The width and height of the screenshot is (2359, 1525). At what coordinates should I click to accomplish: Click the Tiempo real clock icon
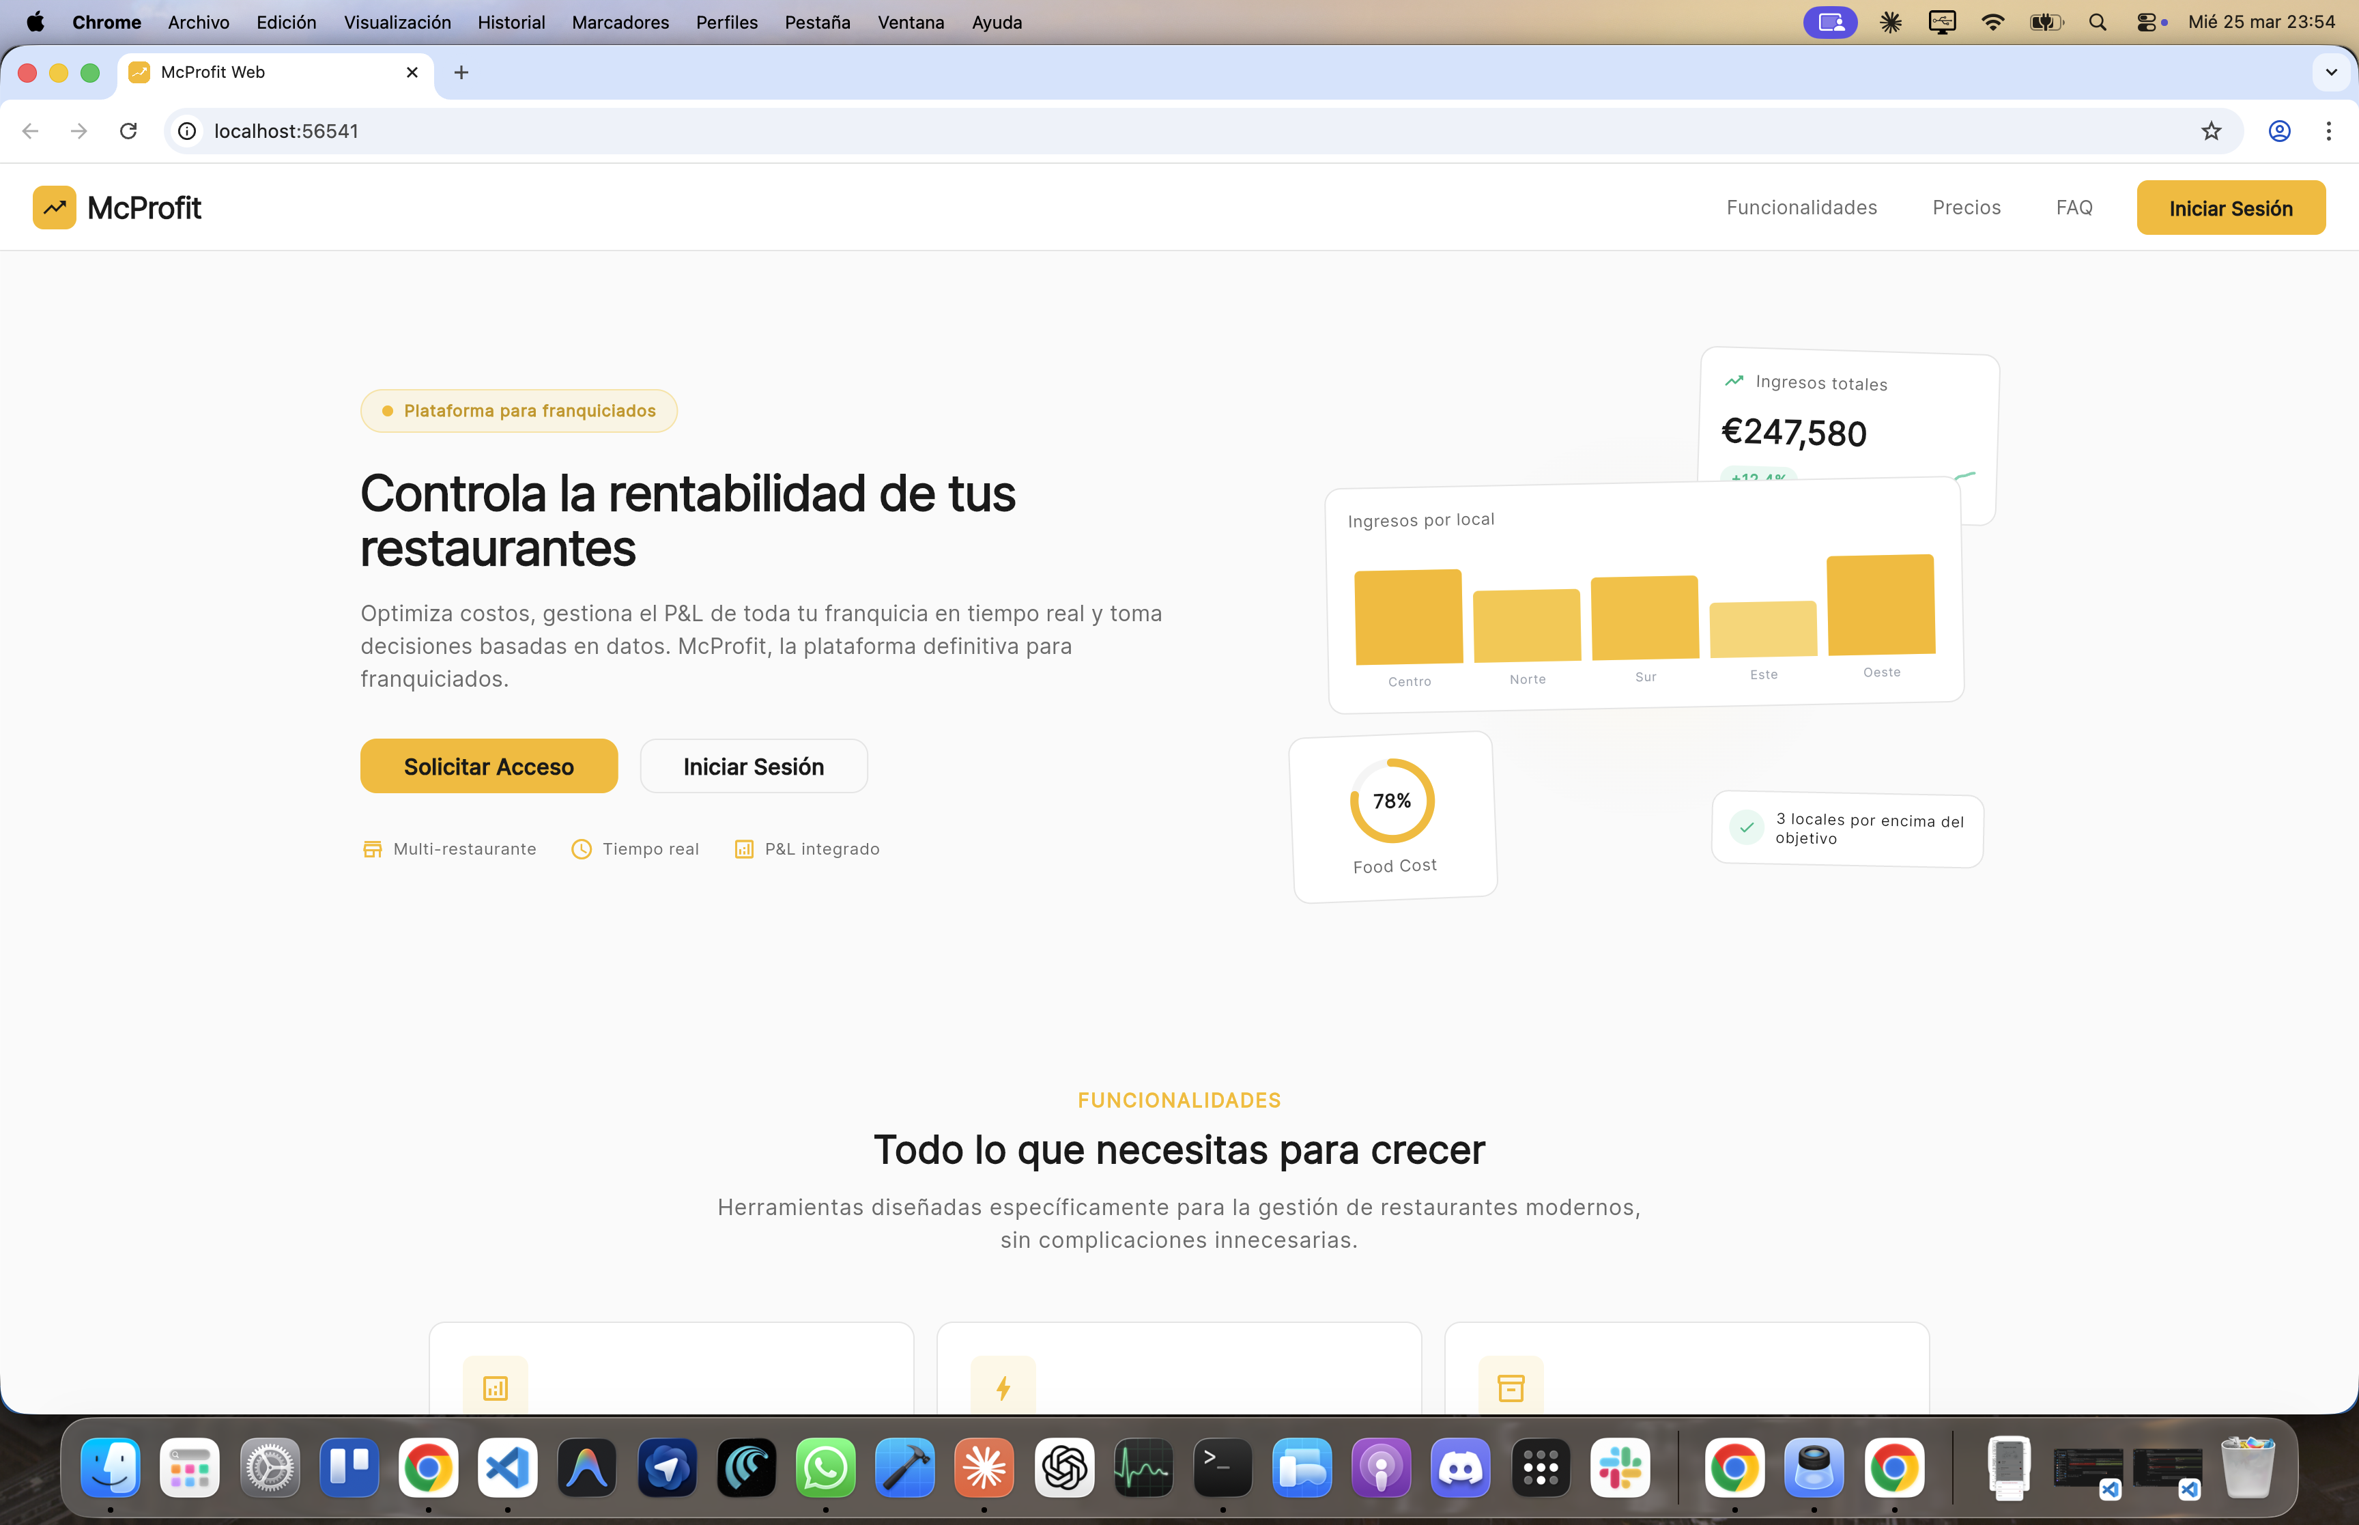(x=581, y=849)
